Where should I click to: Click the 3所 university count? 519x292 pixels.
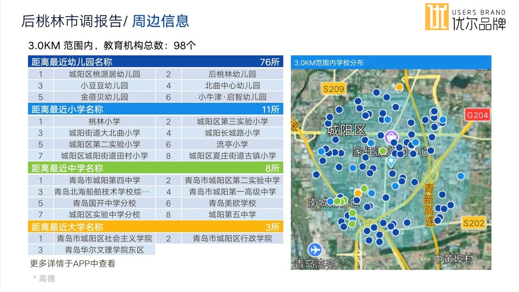272,227
